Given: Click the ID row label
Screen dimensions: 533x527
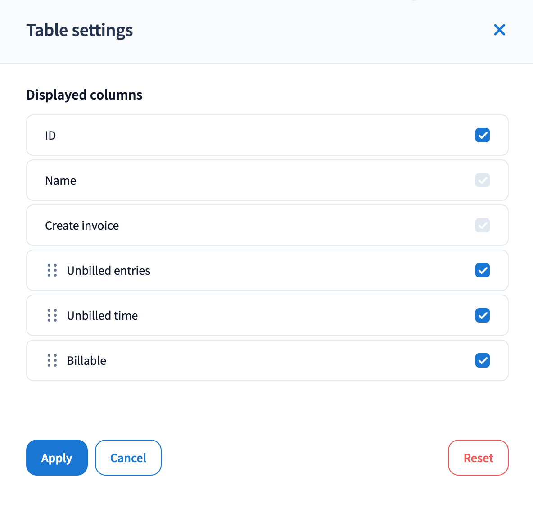Looking at the screenshot, I should [50, 136].
